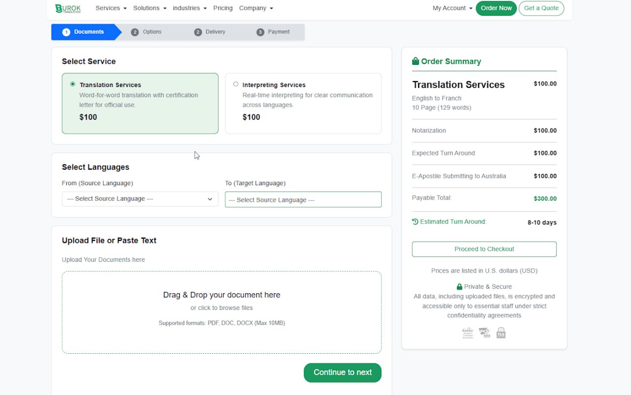Click the shopping bag Order Summary icon
631x395 pixels.
(x=416, y=61)
